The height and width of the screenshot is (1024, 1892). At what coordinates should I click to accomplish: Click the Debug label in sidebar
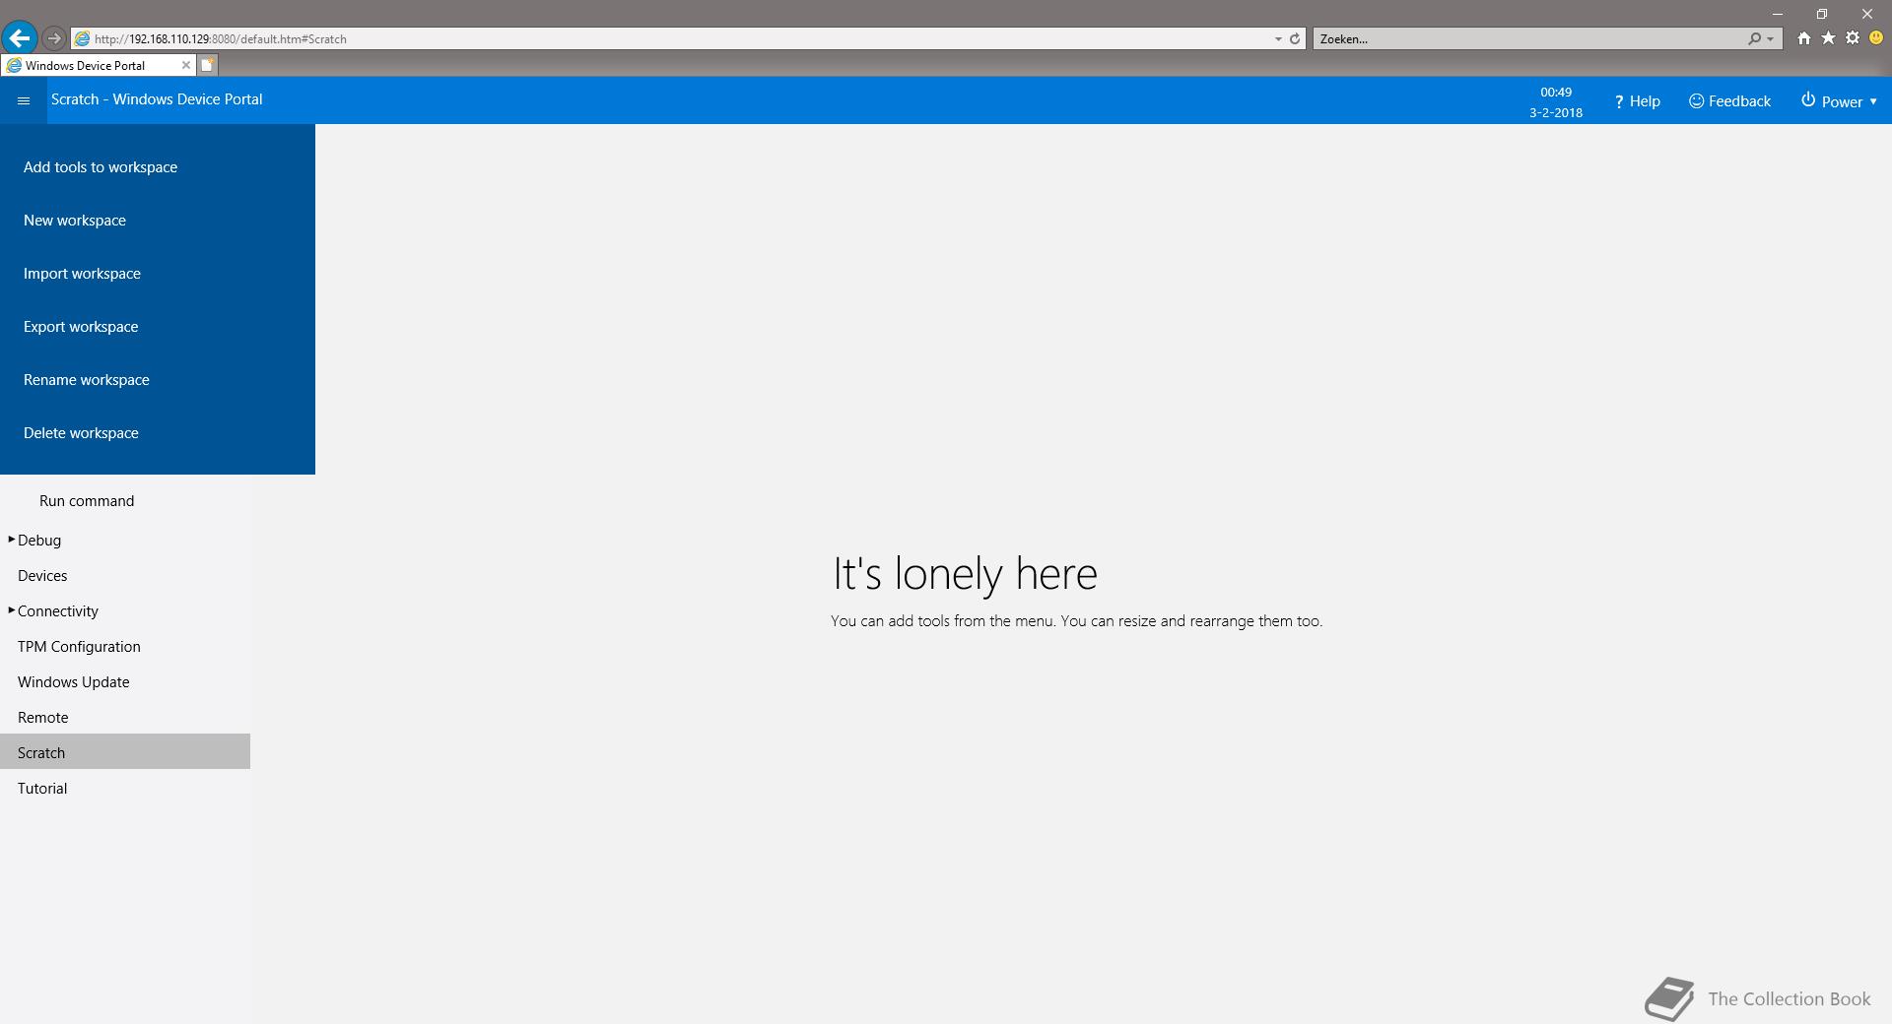tap(39, 541)
